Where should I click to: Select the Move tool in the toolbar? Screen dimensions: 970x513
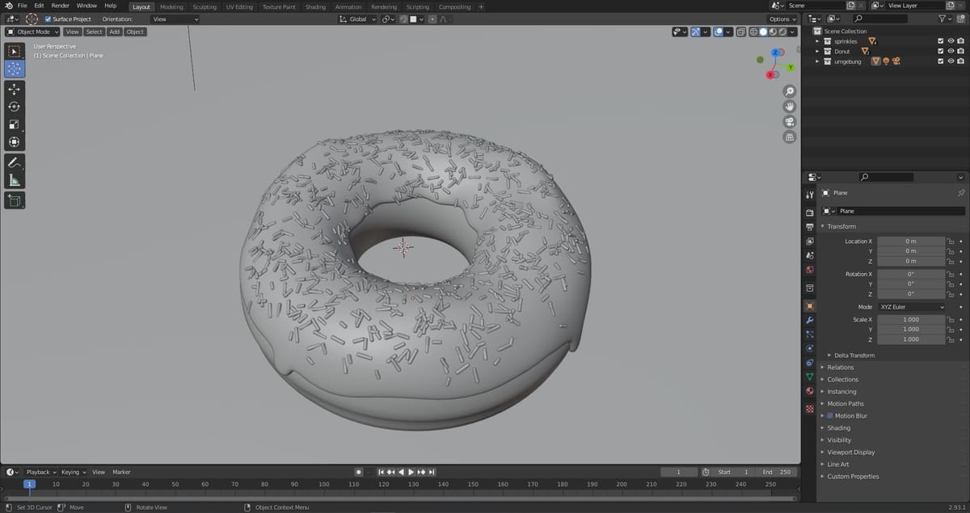pyautogui.click(x=14, y=89)
